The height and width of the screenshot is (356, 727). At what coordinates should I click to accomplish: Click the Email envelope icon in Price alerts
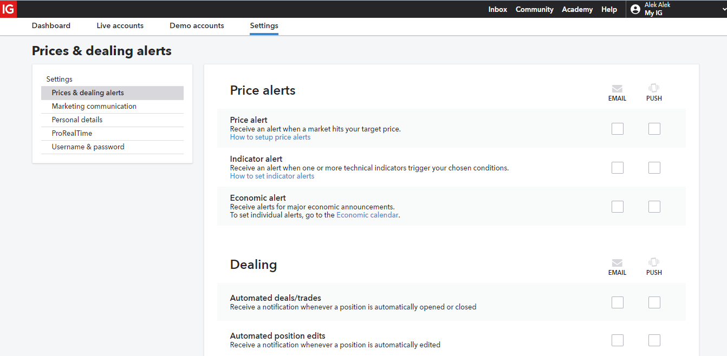coord(617,89)
